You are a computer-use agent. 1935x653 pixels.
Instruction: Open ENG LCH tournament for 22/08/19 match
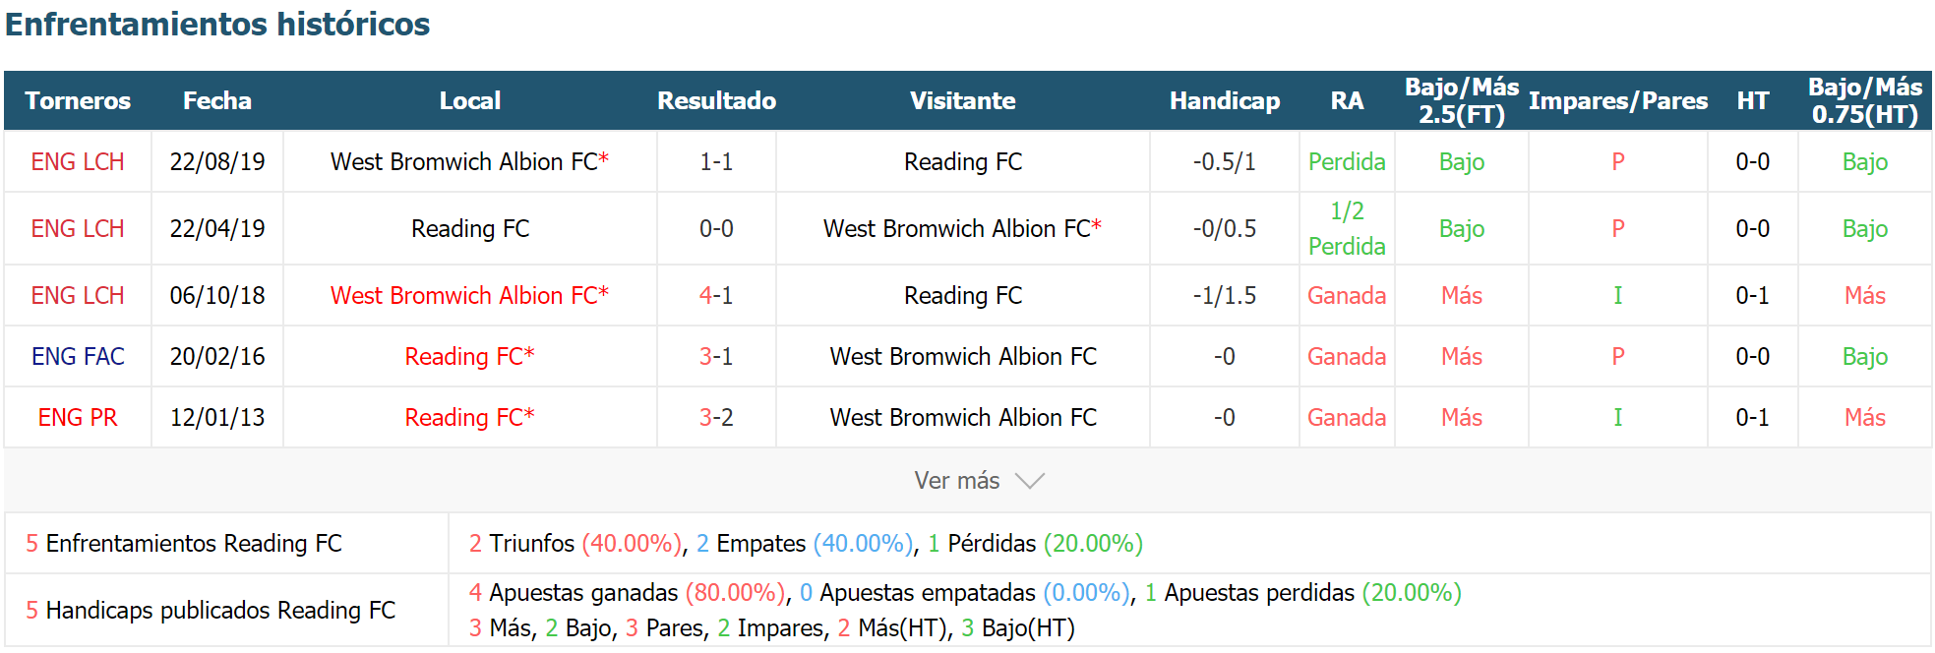tap(78, 162)
